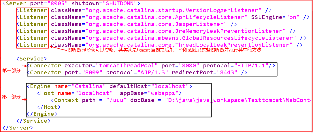This screenshot has width=313, height=133.
Task: Click the defaultHost value "localhost"
Action: click(170, 87)
